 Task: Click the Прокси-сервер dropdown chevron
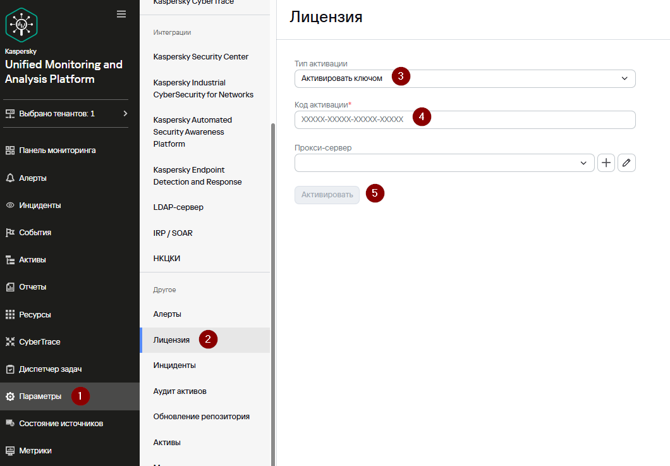pos(583,163)
